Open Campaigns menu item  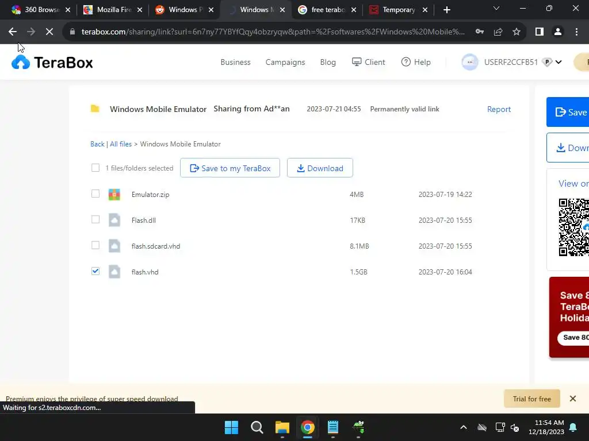point(285,62)
